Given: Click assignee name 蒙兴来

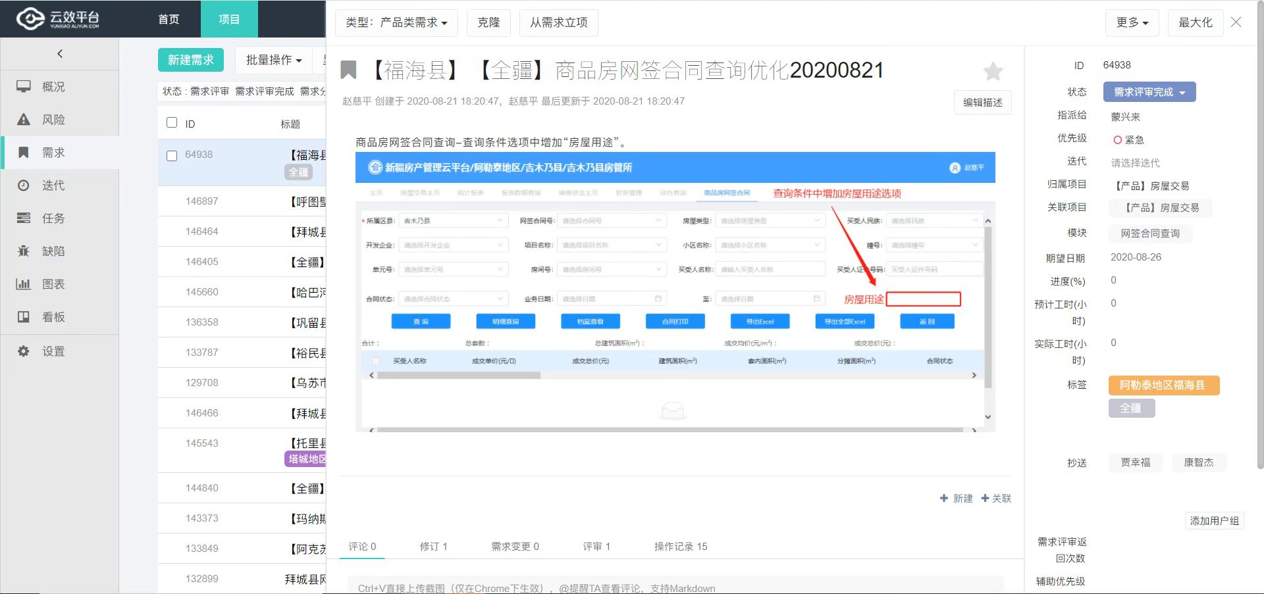Looking at the screenshot, I should pos(1126,117).
